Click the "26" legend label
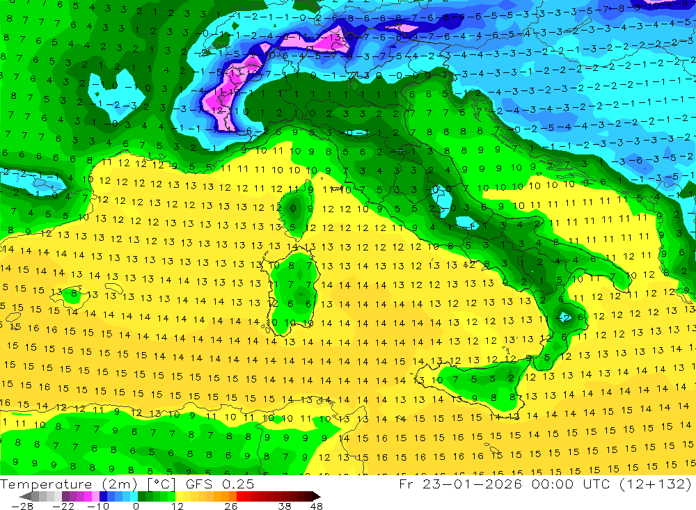This screenshot has height=510, width=696. (x=231, y=506)
